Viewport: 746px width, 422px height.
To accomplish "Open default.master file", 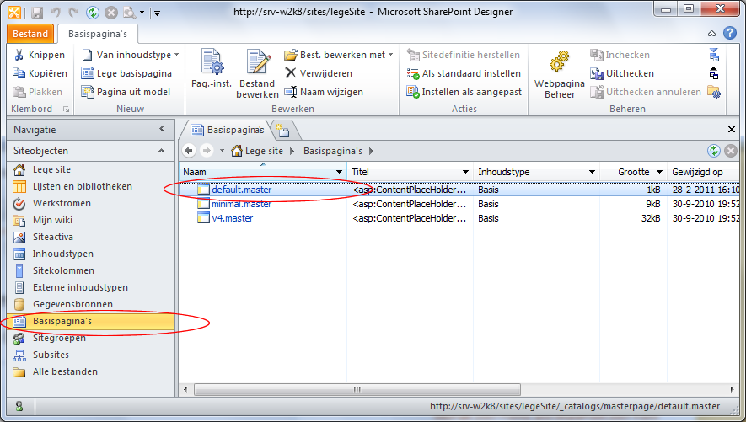I will pos(242,190).
